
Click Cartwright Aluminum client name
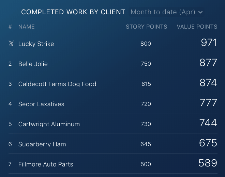(49, 124)
